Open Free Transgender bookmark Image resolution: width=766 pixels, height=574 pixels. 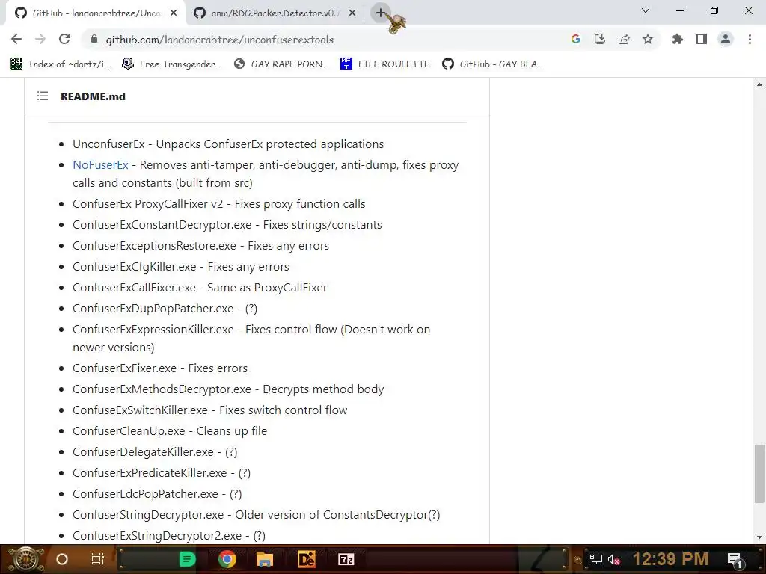click(x=171, y=64)
